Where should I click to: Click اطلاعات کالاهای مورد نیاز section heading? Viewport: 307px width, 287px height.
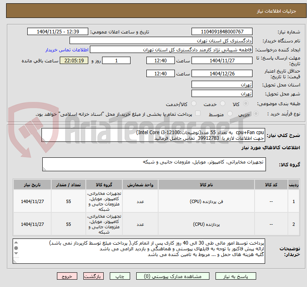270,148
